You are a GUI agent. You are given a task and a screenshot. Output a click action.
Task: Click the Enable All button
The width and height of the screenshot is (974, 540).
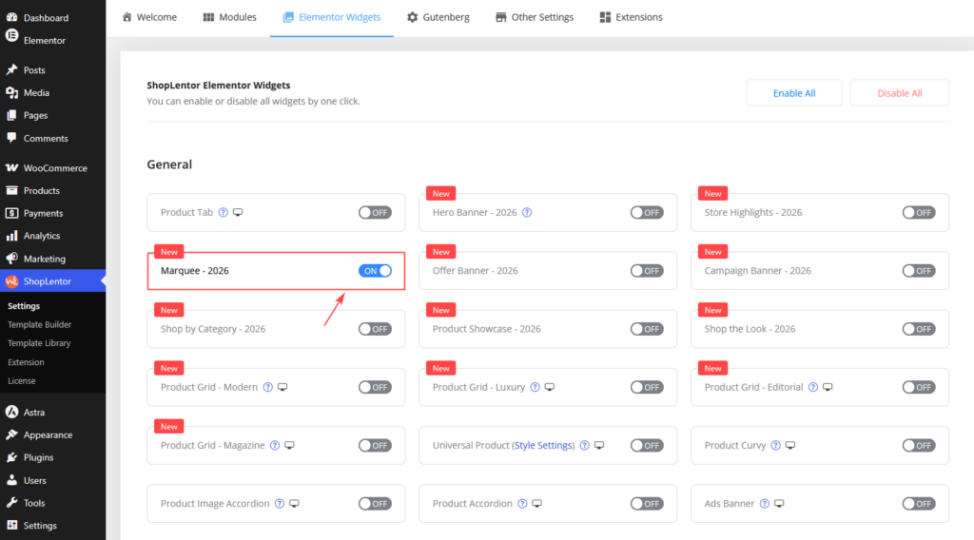click(794, 93)
